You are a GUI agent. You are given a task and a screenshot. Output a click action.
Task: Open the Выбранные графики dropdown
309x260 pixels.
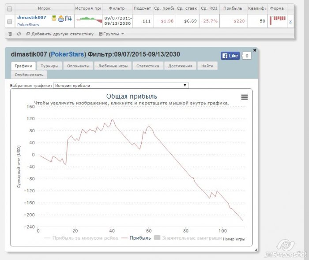pos(121,85)
